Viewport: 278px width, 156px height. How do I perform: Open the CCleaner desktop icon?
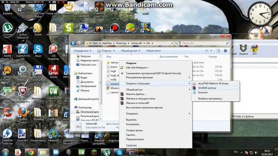click(x=7, y=114)
